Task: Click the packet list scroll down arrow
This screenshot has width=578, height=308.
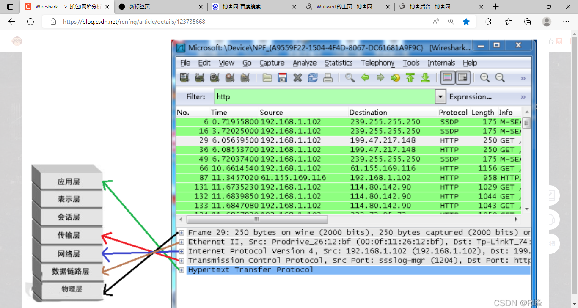Action: click(527, 209)
